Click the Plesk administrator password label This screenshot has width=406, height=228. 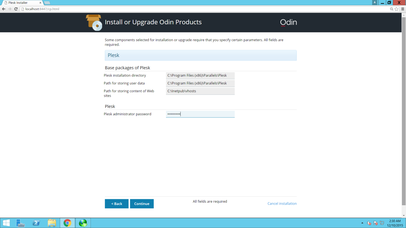pos(127,114)
